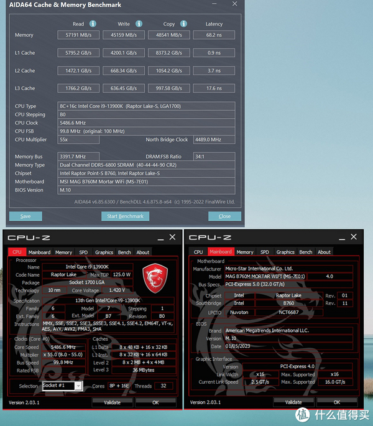Minimize the AIDA64 benchmark window
The image size is (373, 426).
click(x=214, y=4)
